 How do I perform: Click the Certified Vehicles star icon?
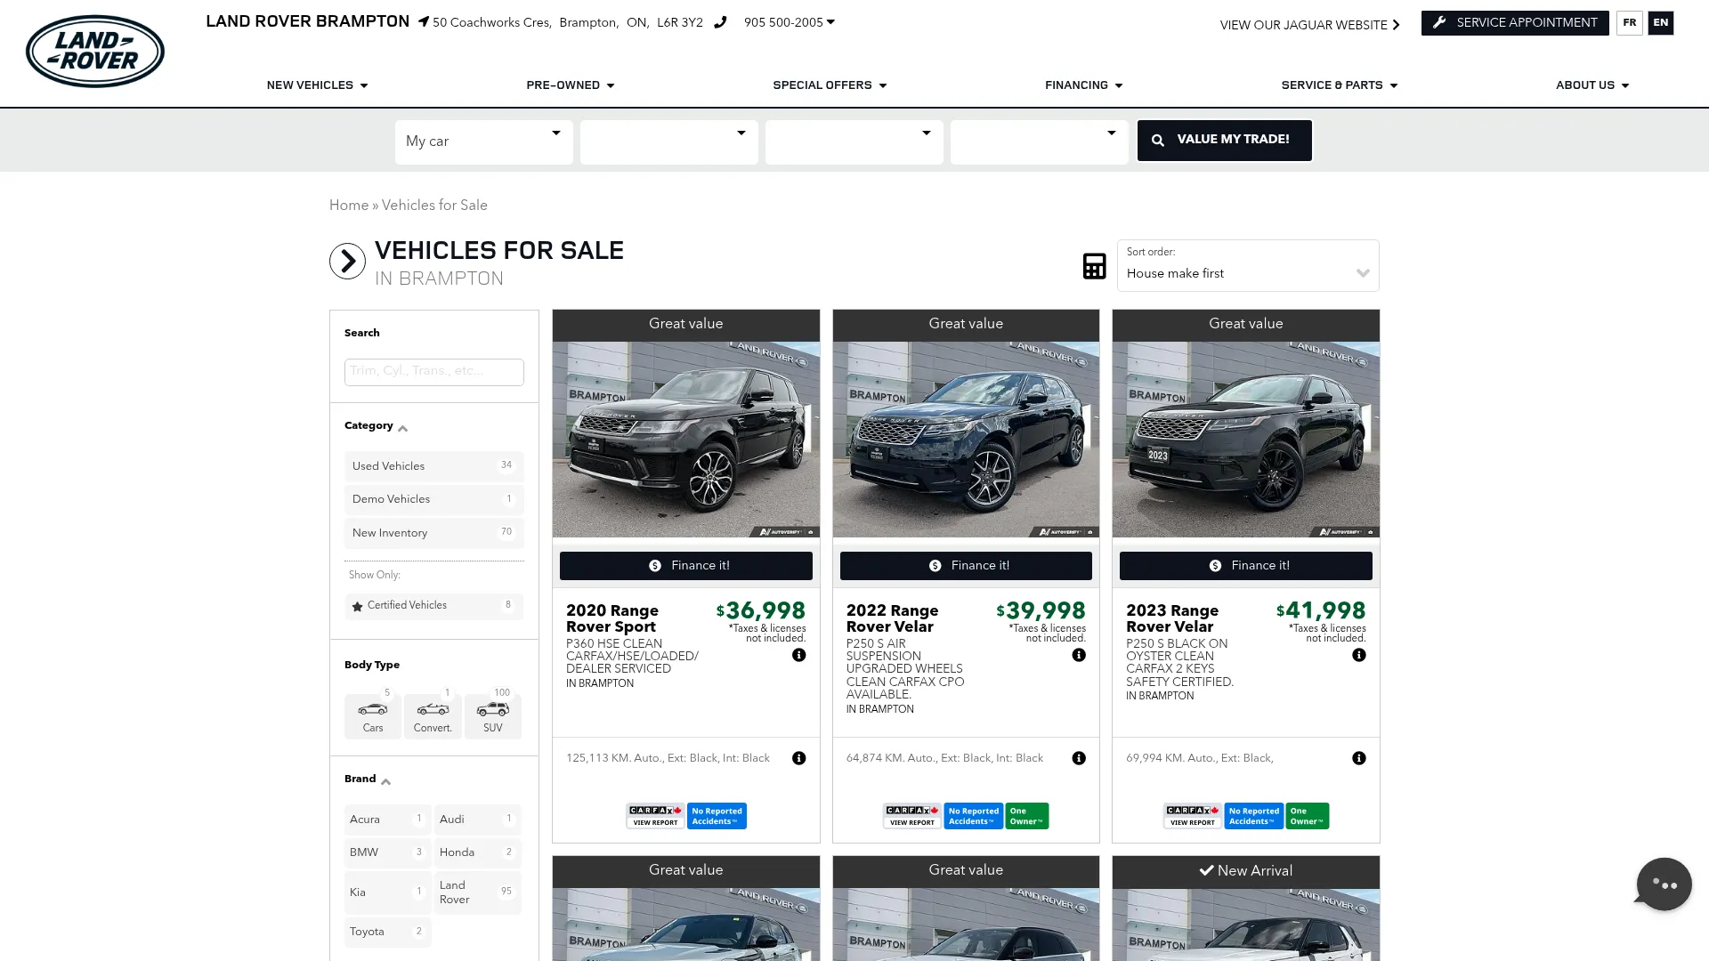coord(358,606)
